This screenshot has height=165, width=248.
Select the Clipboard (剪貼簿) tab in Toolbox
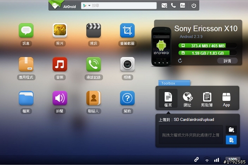[207, 99]
